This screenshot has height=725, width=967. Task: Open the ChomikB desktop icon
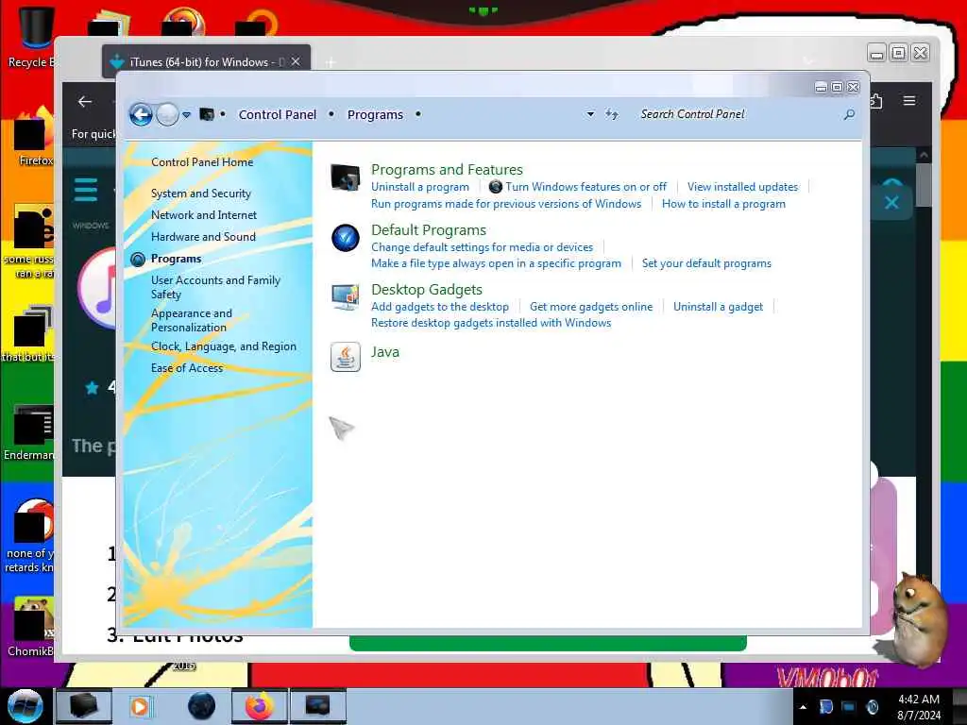coord(32,627)
